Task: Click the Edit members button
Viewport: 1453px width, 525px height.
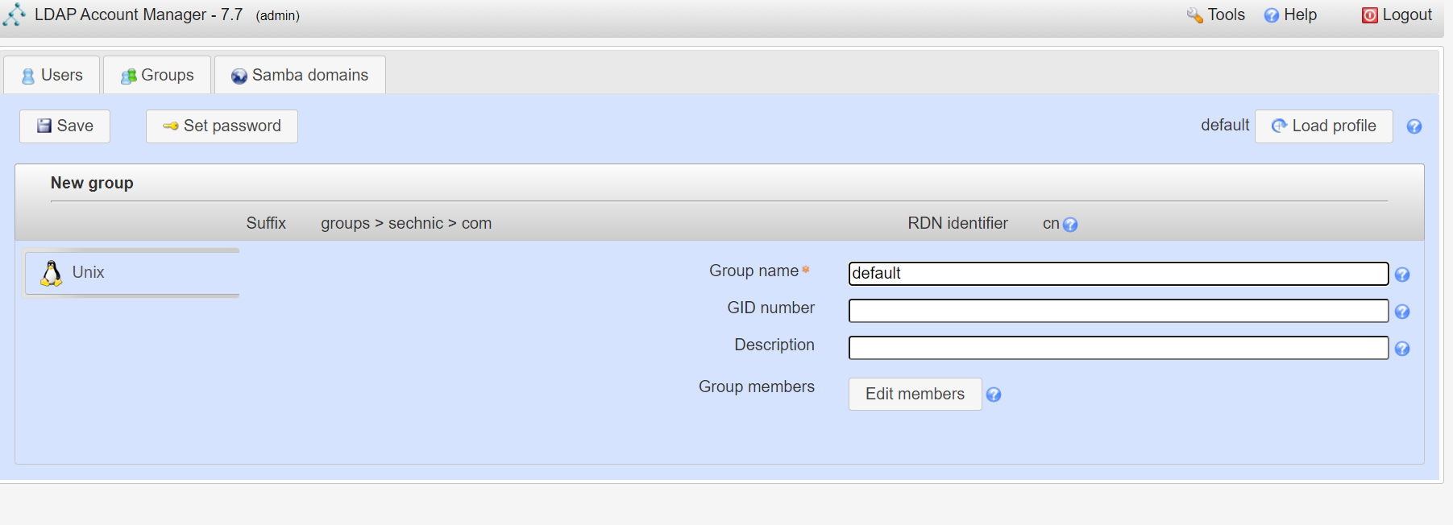Action: click(x=915, y=394)
